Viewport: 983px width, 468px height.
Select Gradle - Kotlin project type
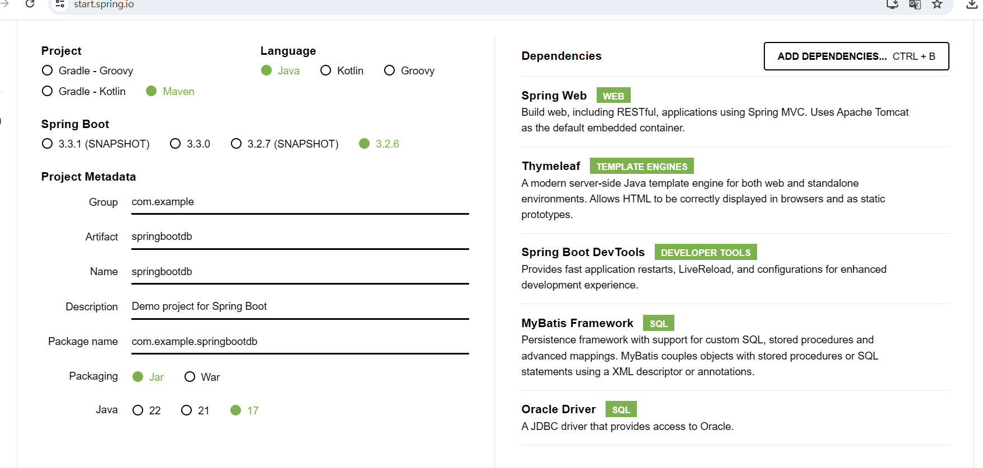tap(48, 91)
